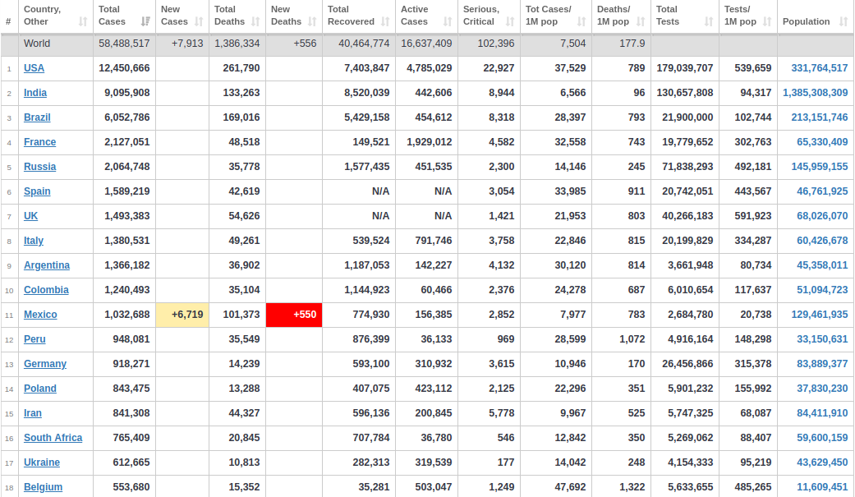Open the USA country link
Image resolution: width=855 pixels, height=497 pixels.
pyautogui.click(x=34, y=68)
